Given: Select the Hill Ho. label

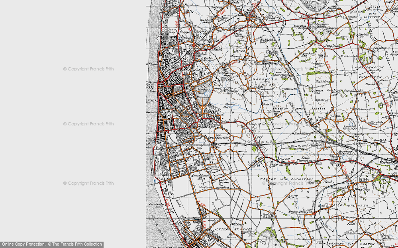Looking at the screenshot, I should [320, 100].
